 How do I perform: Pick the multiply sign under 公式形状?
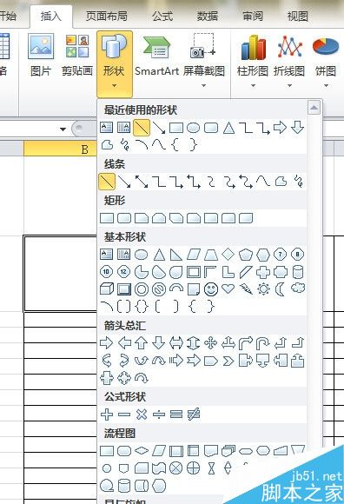click(x=142, y=414)
